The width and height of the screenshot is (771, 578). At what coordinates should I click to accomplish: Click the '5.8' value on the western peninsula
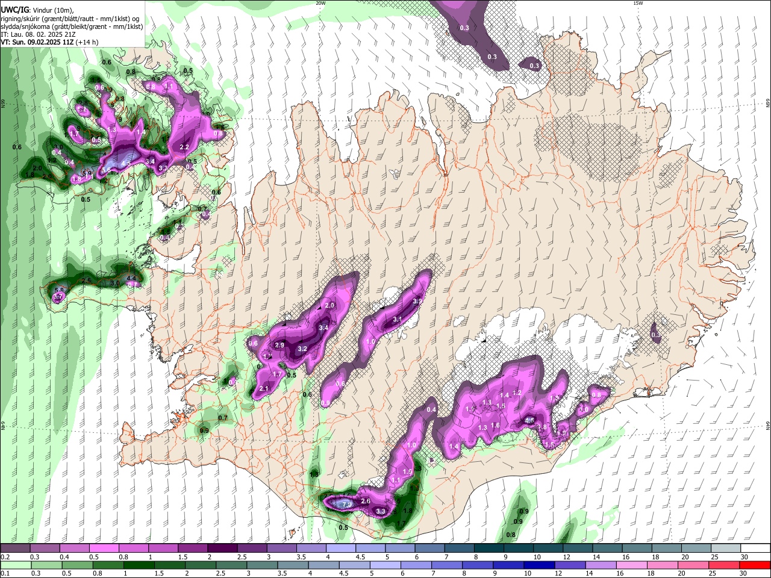[59, 290]
